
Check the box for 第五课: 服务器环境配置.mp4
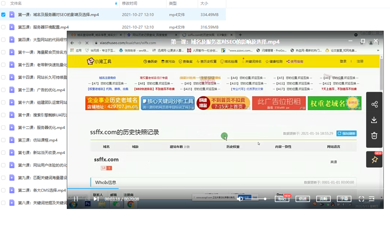[x=3, y=27]
